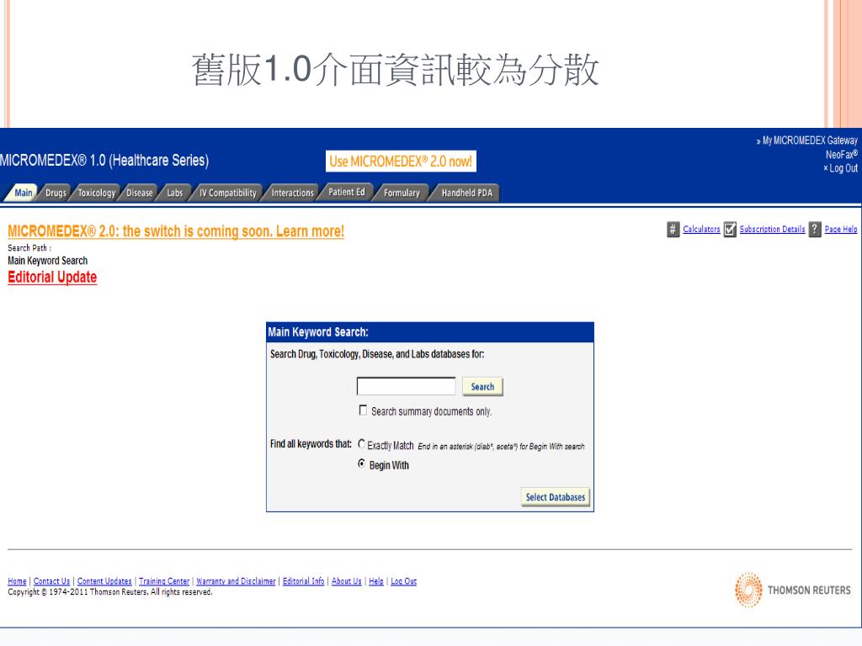Open the Editorial Update link
This screenshot has width=862, height=646.
point(52,277)
